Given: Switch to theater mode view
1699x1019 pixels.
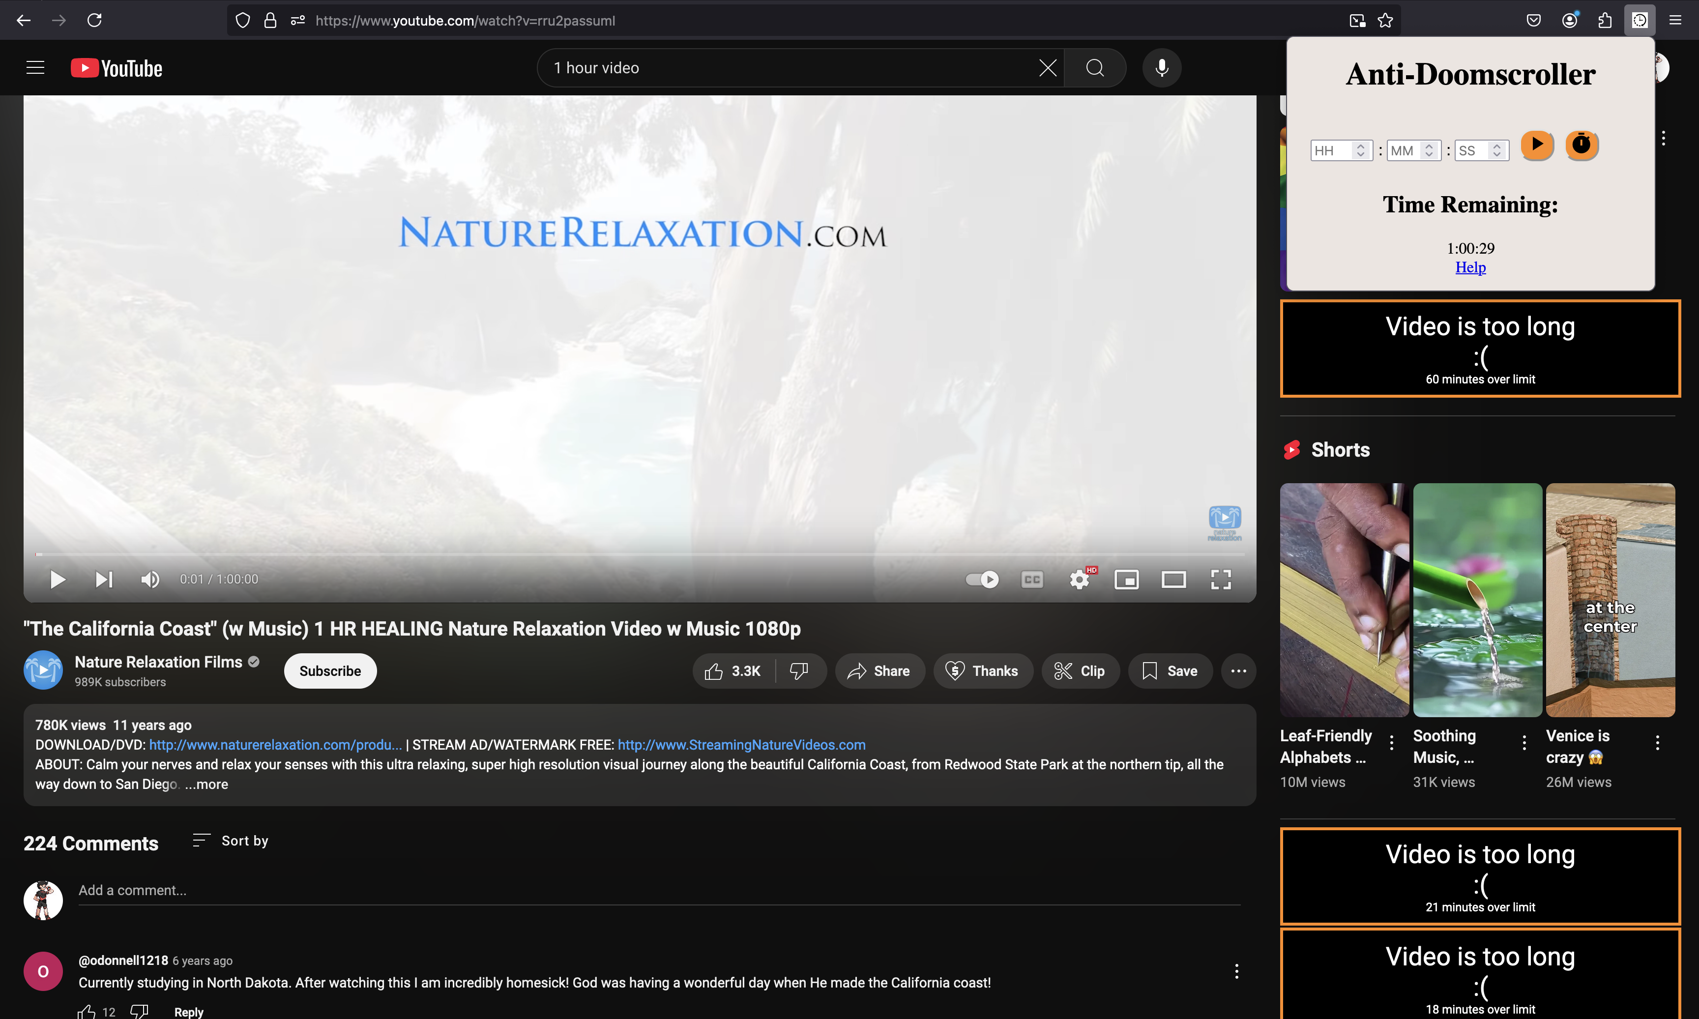Looking at the screenshot, I should [1173, 580].
